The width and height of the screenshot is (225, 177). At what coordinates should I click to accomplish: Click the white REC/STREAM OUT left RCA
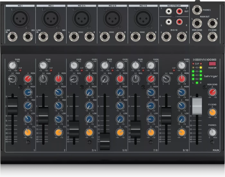point(169,11)
